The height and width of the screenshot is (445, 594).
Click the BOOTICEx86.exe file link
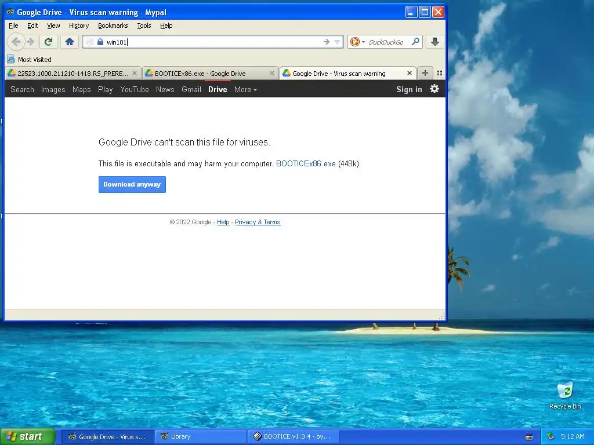coord(306,163)
